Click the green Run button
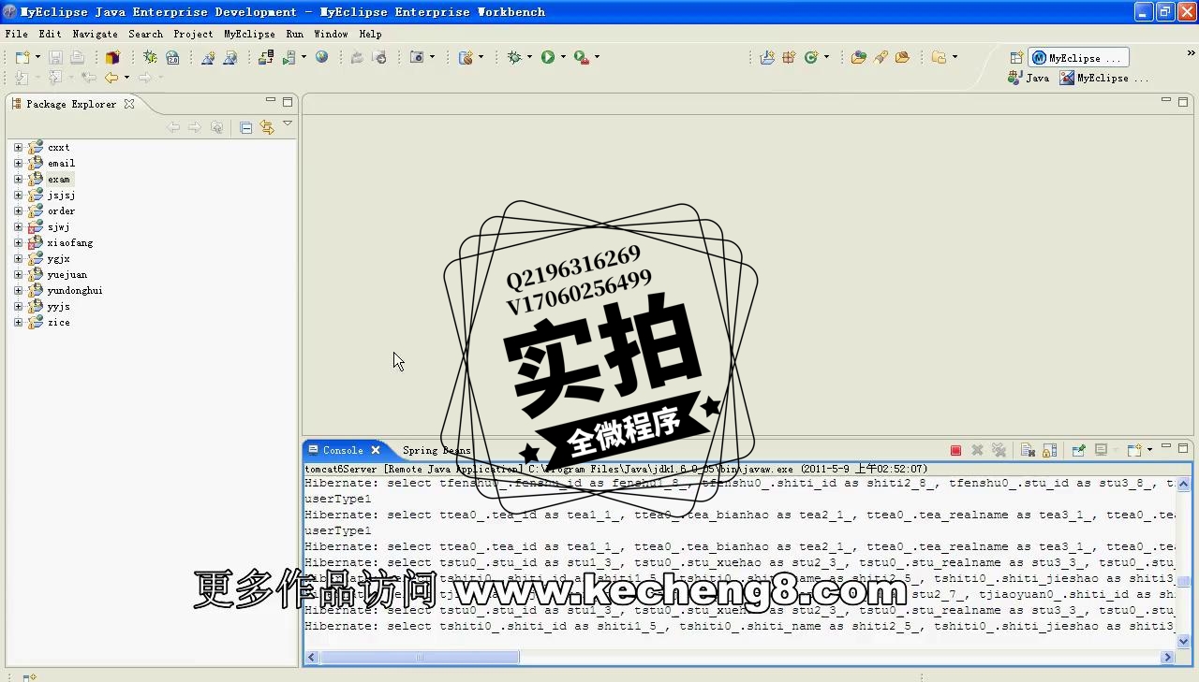Image resolution: width=1199 pixels, height=682 pixels. (x=548, y=57)
